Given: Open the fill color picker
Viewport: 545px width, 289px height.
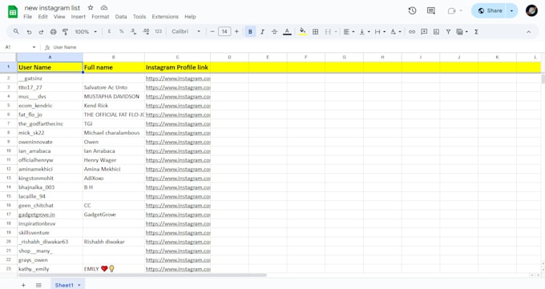Looking at the screenshot, I should click(303, 31).
